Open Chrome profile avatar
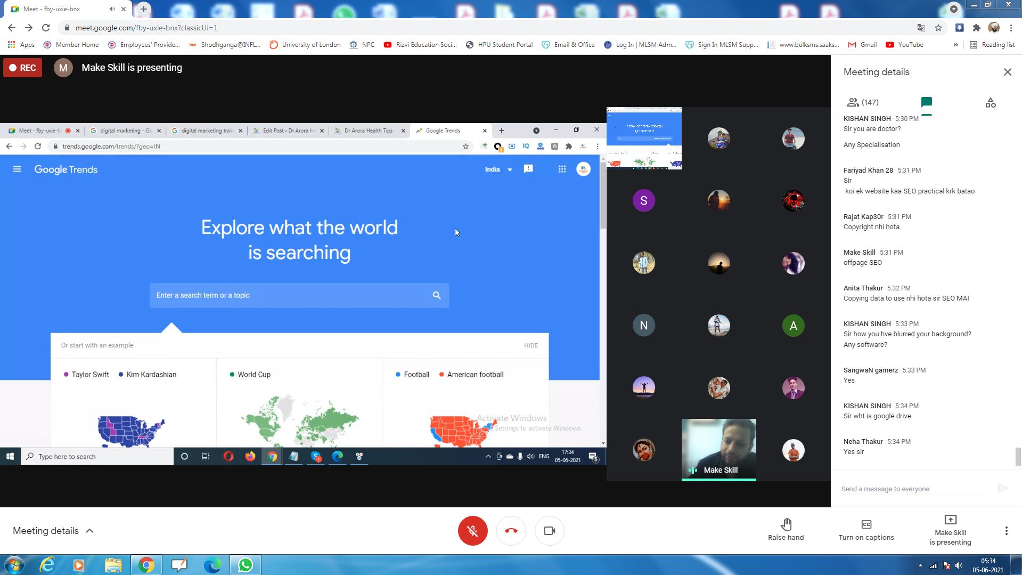Screen dimensions: 1022x575 point(993,28)
